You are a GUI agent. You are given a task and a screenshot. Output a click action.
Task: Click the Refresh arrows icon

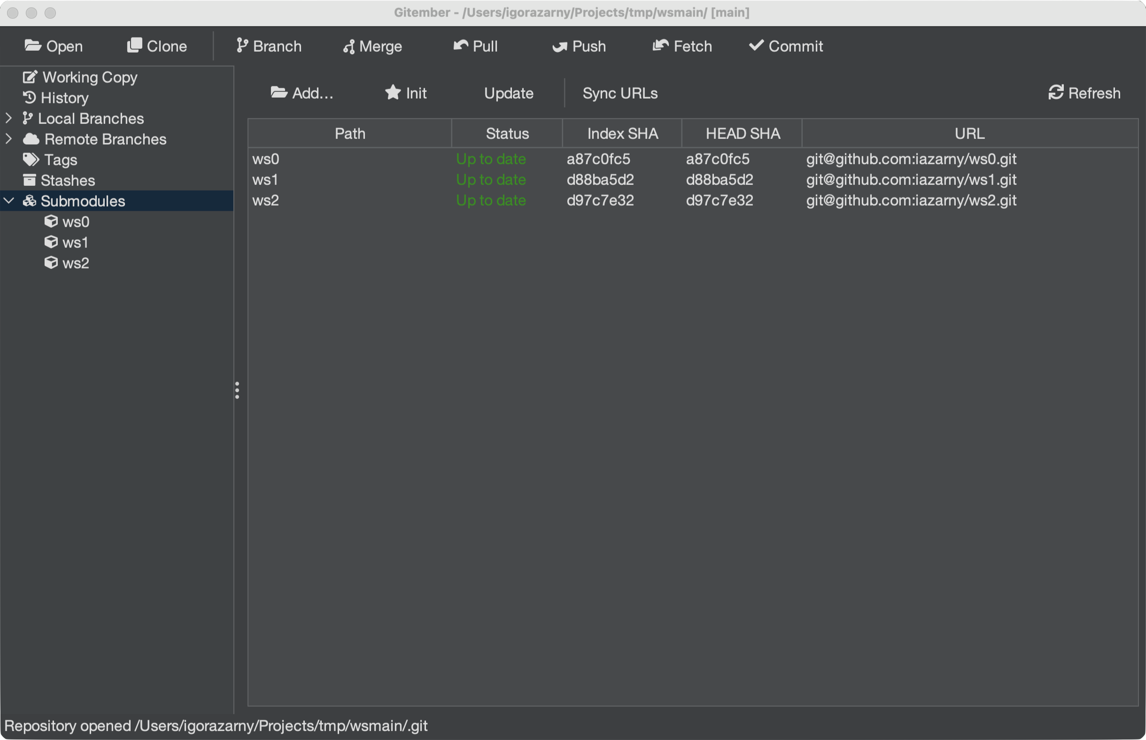click(x=1056, y=92)
